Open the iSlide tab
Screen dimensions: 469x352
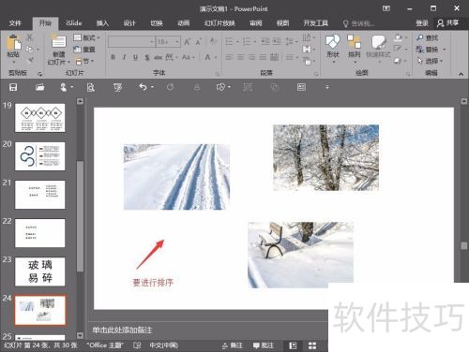(x=74, y=23)
